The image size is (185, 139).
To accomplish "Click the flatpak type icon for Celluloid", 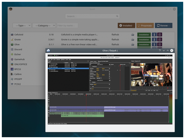I will [133, 35].
